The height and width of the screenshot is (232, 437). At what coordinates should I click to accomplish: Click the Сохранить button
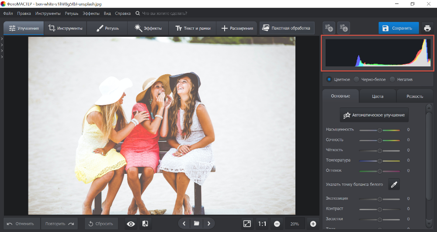point(398,28)
